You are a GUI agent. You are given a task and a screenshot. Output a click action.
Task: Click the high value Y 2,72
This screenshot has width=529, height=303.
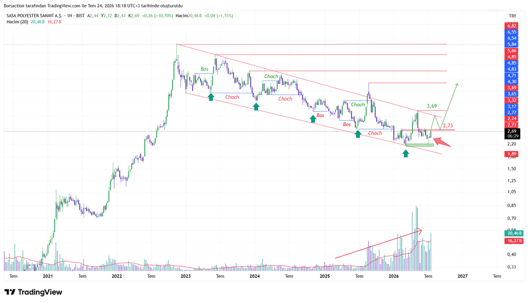(106, 15)
